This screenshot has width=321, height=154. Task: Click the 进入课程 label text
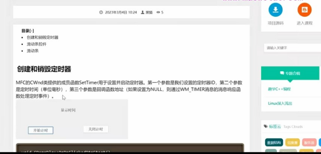305,23
